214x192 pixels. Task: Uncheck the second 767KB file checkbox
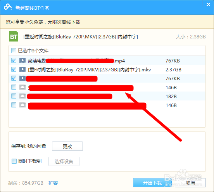click(x=14, y=78)
